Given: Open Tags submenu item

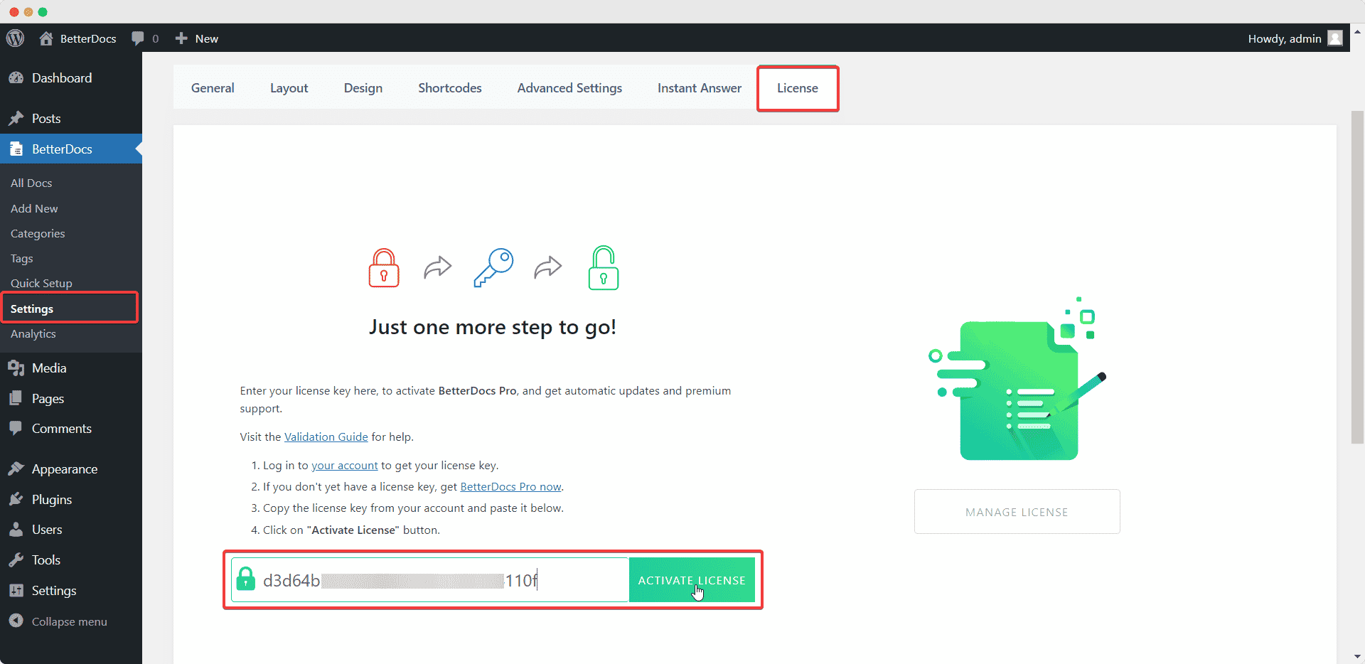Looking at the screenshot, I should [x=22, y=259].
